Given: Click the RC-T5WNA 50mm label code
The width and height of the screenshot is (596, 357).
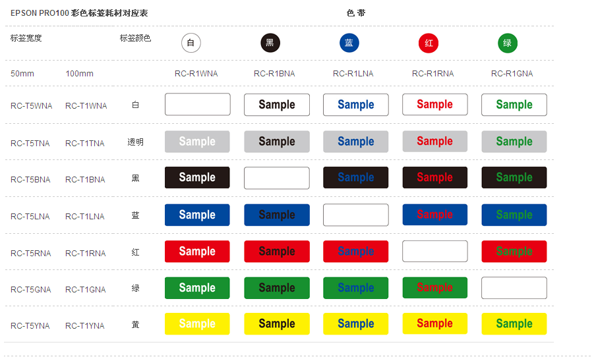Looking at the screenshot, I should (31, 106).
